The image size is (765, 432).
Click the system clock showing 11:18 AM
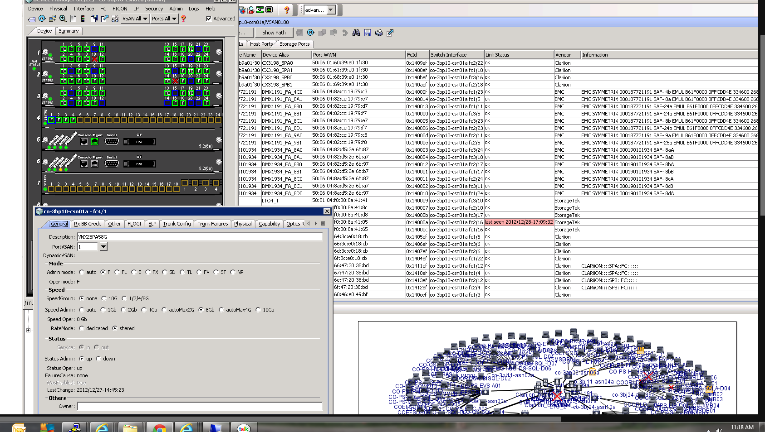pos(742,427)
